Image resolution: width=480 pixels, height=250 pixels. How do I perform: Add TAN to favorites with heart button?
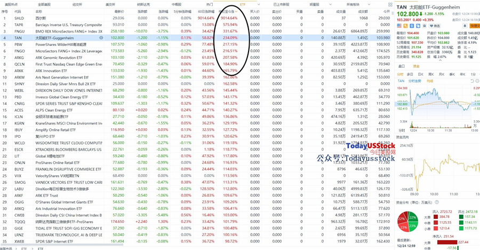[435, 26]
